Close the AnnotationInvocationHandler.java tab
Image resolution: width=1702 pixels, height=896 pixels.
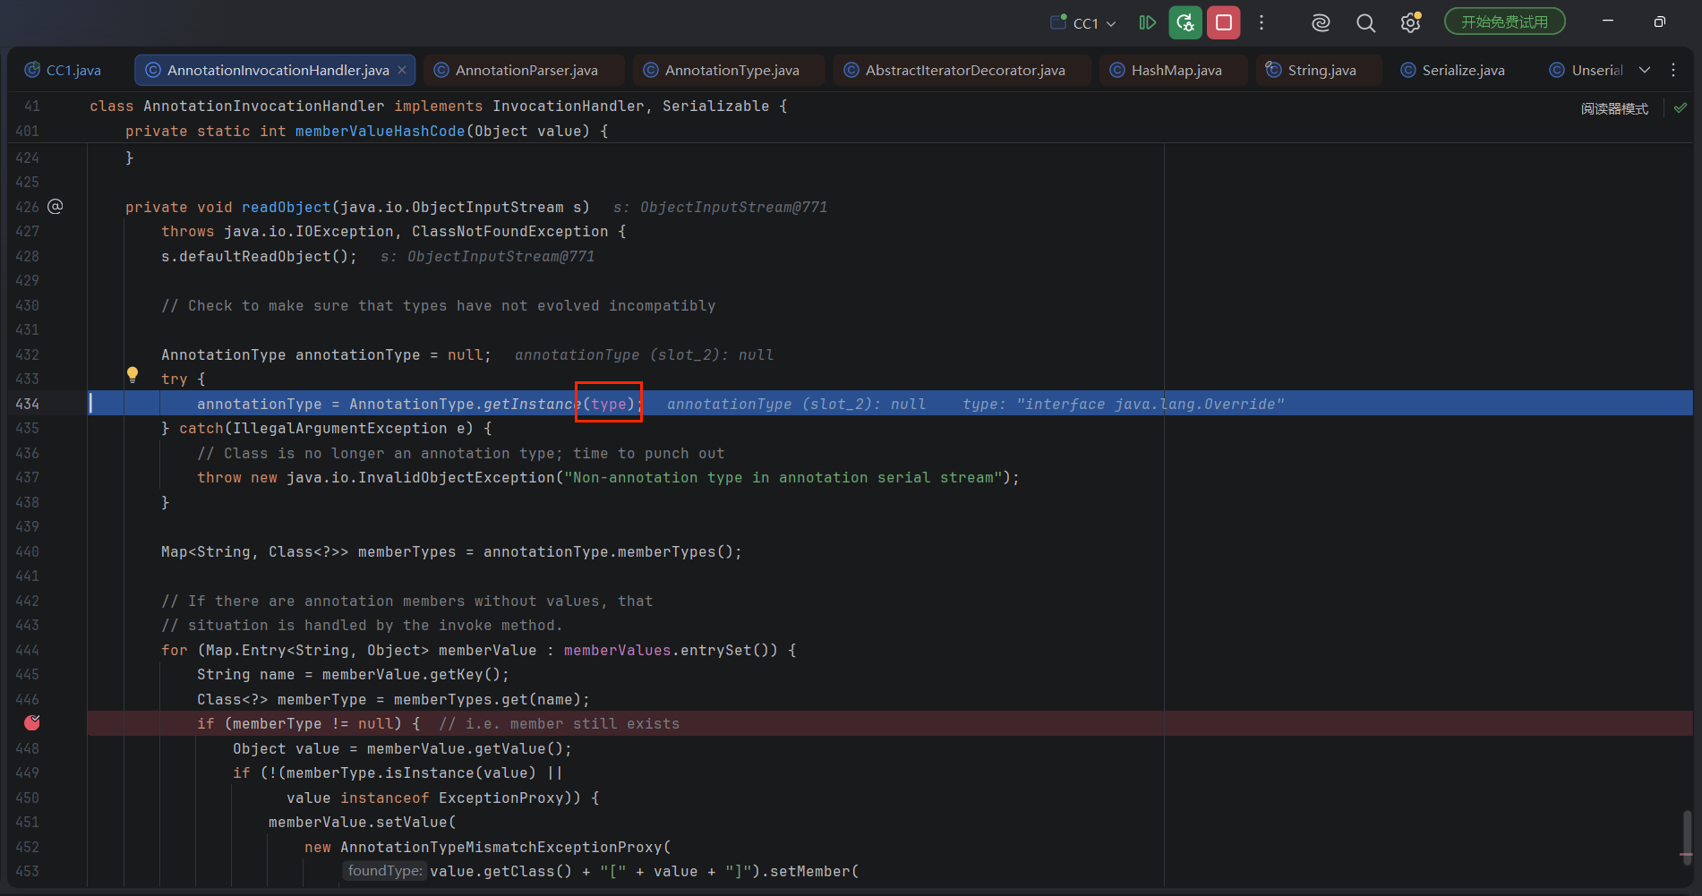click(402, 70)
